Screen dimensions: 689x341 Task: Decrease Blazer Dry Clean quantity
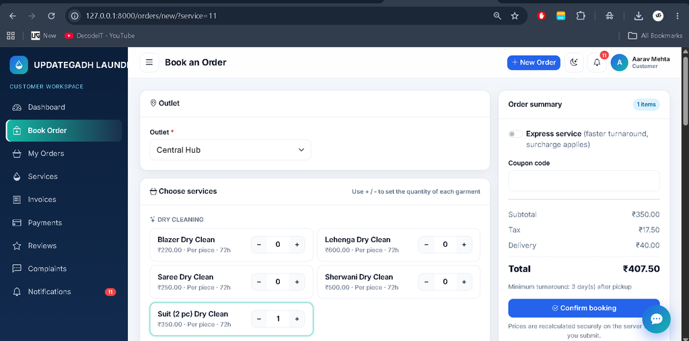click(259, 244)
